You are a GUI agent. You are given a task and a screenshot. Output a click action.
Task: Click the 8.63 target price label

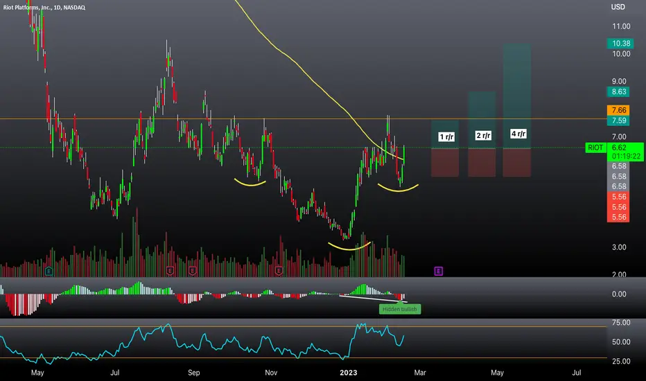click(x=618, y=91)
